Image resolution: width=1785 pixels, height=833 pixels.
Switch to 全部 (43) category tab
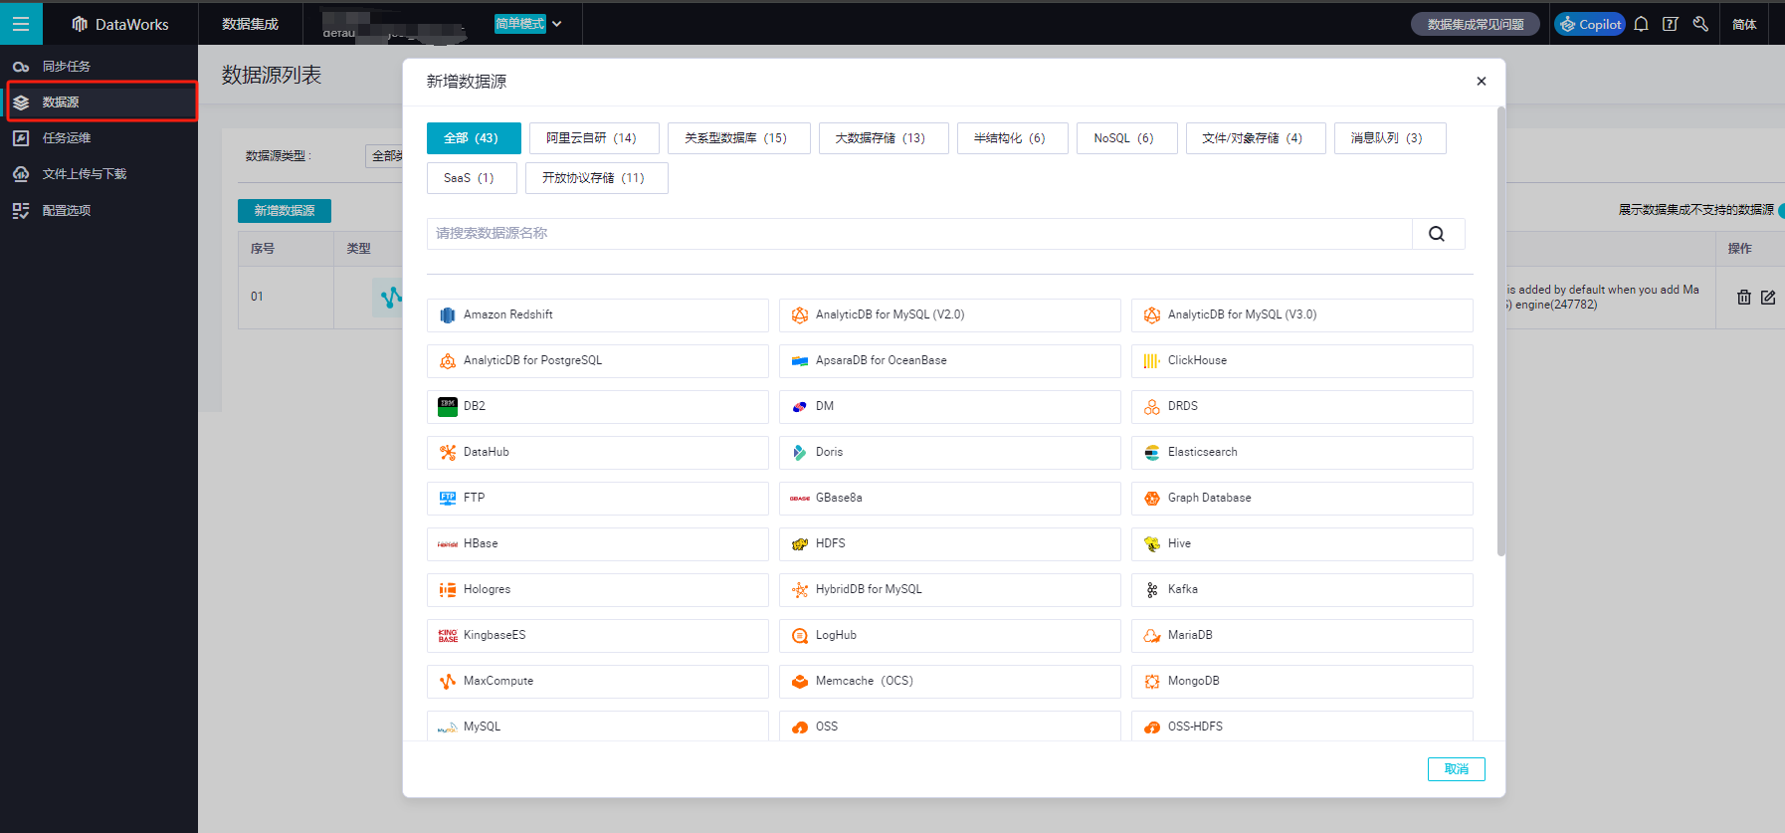[474, 138]
